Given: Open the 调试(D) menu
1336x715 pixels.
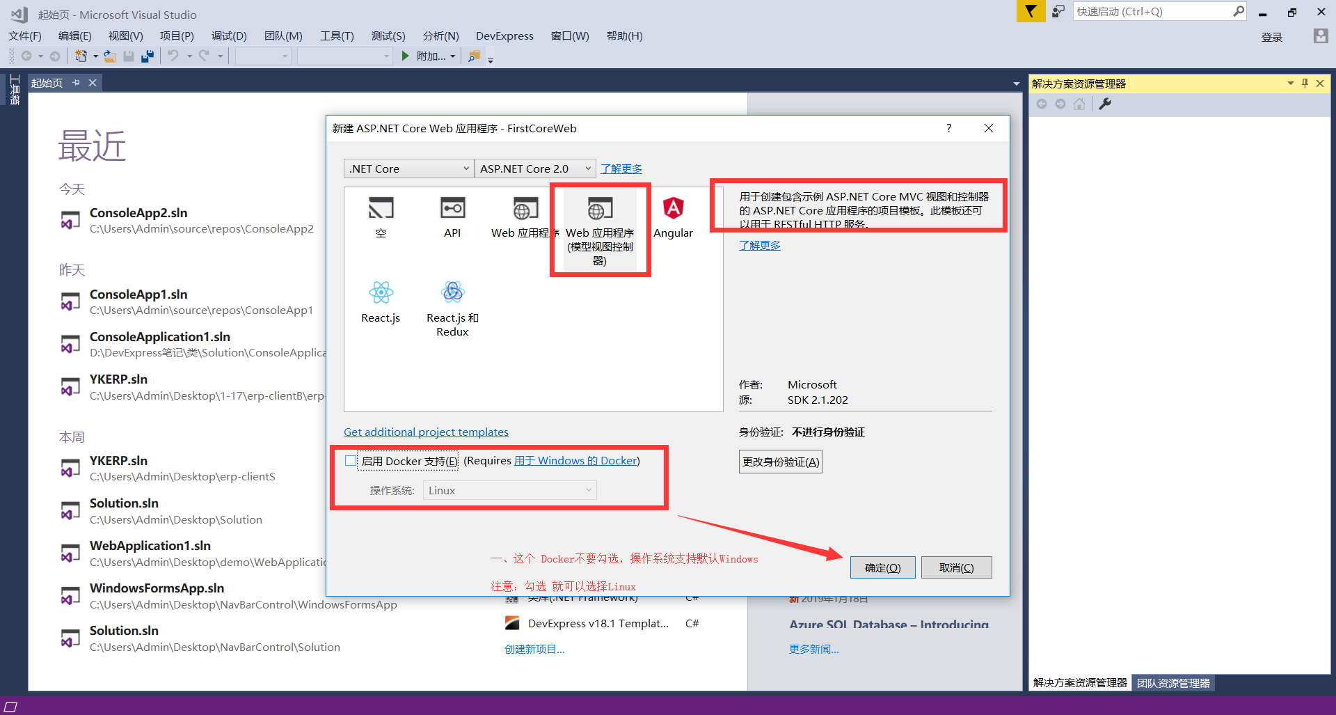Looking at the screenshot, I should [229, 36].
